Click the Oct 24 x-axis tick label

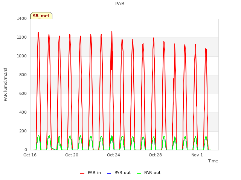[x=113, y=155]
